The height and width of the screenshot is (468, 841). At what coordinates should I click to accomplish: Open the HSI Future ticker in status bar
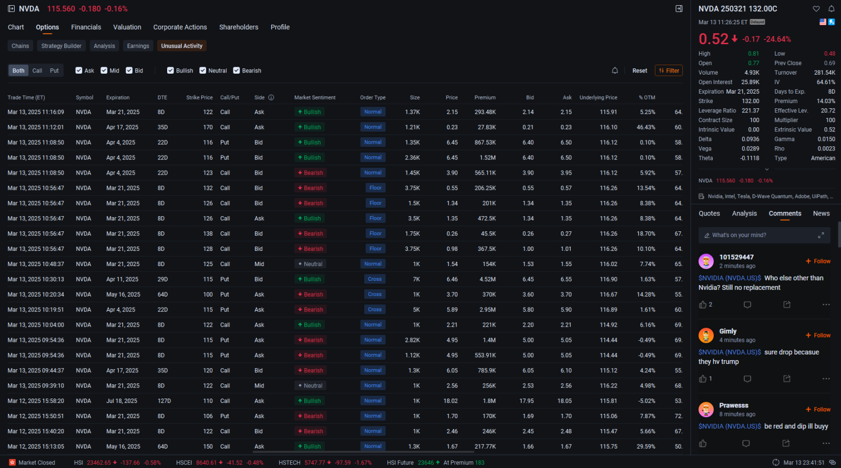(x=436, y=463)
